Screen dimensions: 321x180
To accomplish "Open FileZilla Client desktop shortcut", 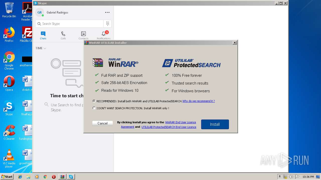I will [x=27, y=34].
